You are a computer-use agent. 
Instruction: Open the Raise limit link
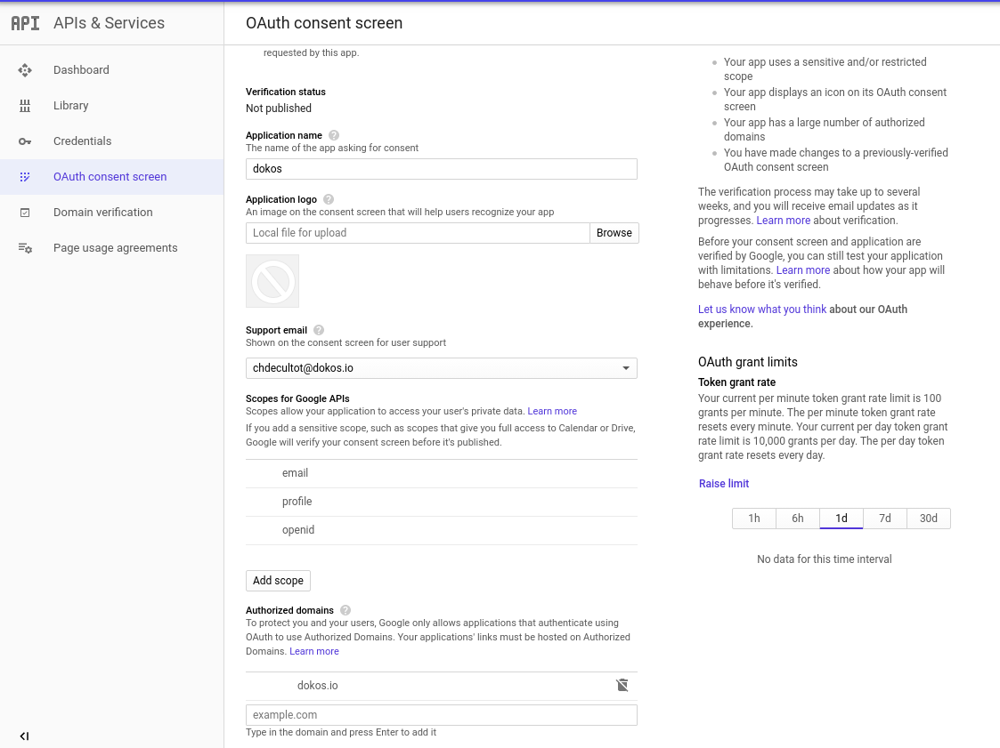click(723, 483)
